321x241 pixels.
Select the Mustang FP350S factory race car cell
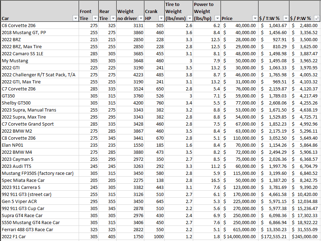(40, 173)
